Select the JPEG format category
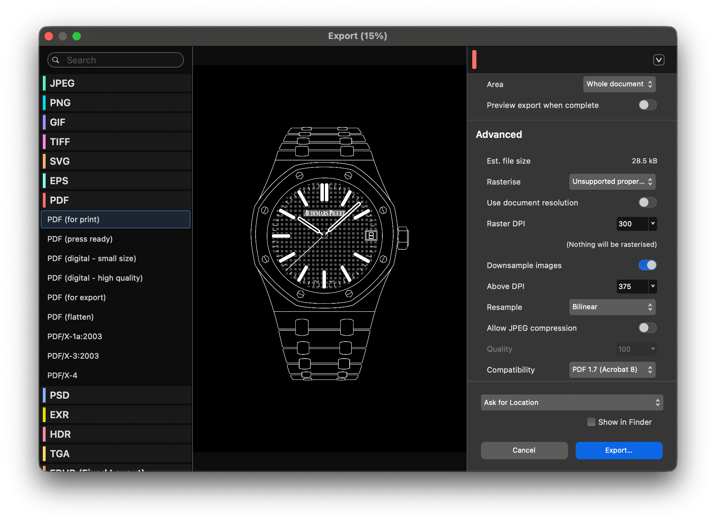 [x=116, y=83]
